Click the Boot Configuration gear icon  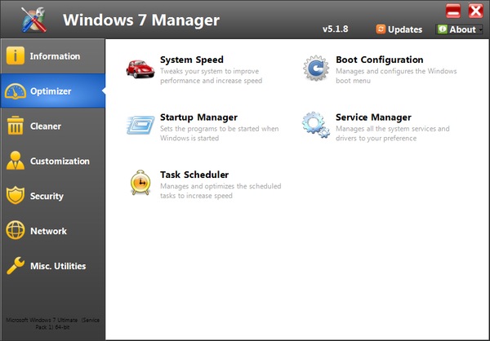coord(314,69)
